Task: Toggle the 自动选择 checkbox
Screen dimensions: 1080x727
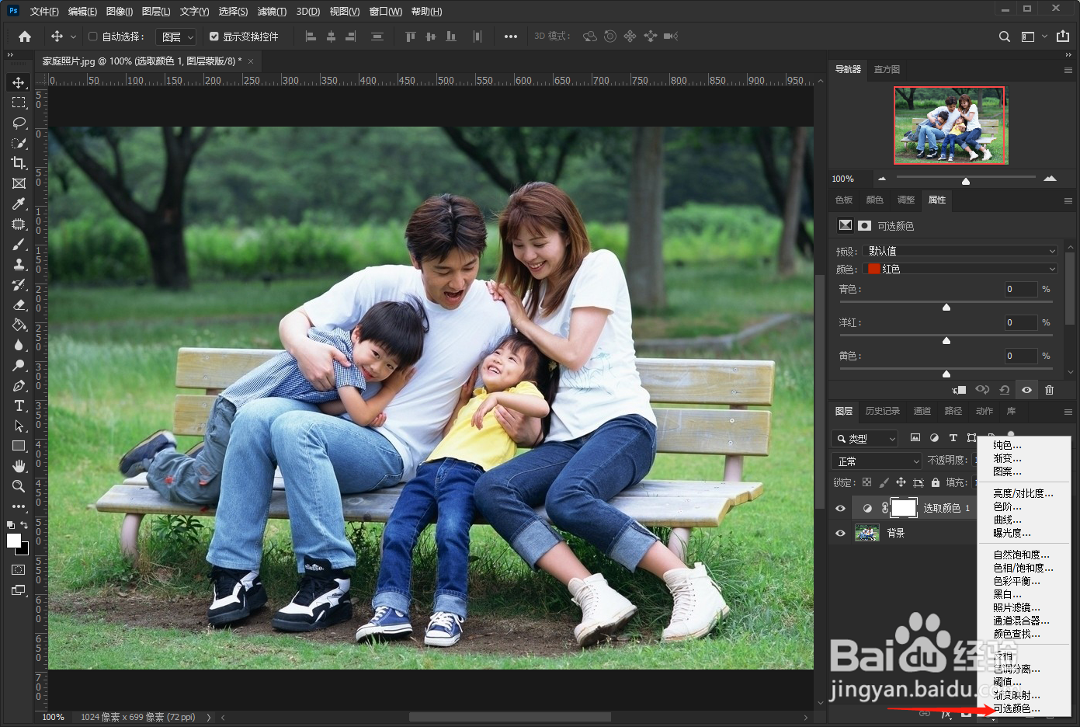Action: coord(93,37)
